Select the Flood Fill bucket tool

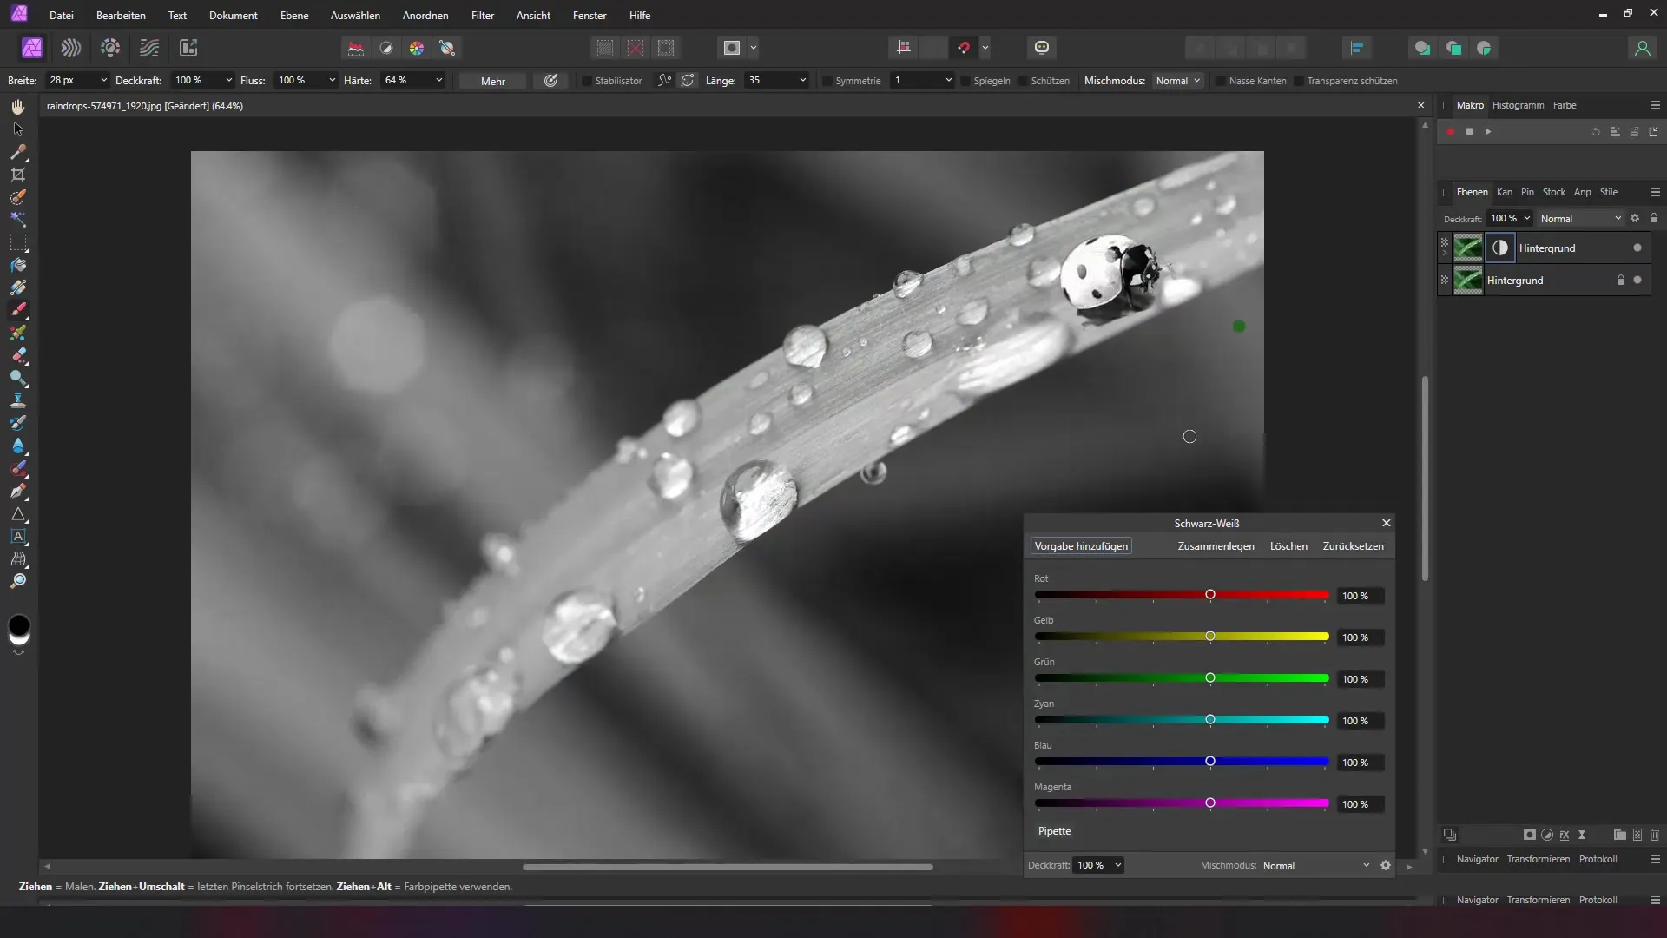pos(18,265)
